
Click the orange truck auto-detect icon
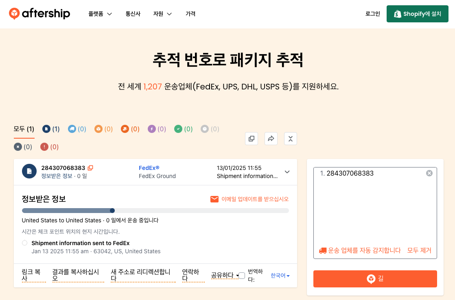click(x=323, y=251)
